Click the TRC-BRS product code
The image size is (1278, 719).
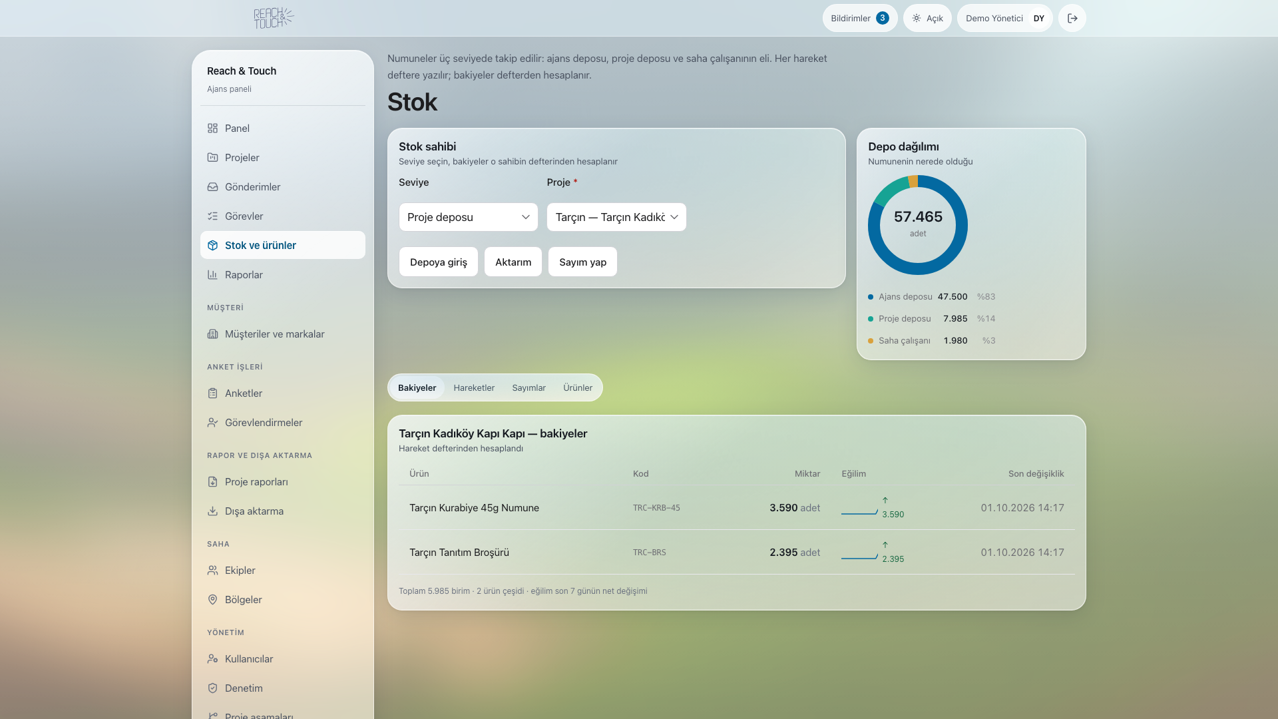[649, 553]
